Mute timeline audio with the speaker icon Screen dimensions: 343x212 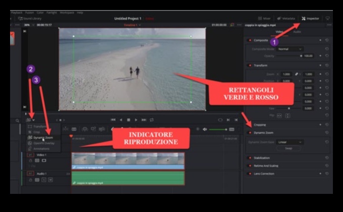click(x=204, y=129)
